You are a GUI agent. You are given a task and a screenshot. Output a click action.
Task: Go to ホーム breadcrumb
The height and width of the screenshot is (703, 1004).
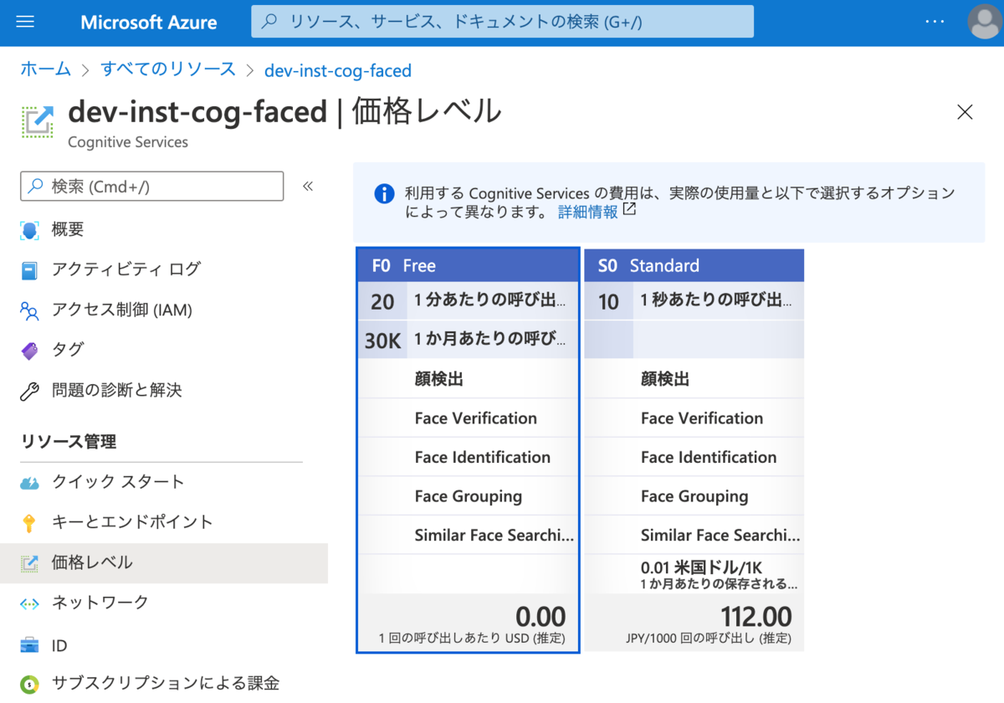(45, 69)
